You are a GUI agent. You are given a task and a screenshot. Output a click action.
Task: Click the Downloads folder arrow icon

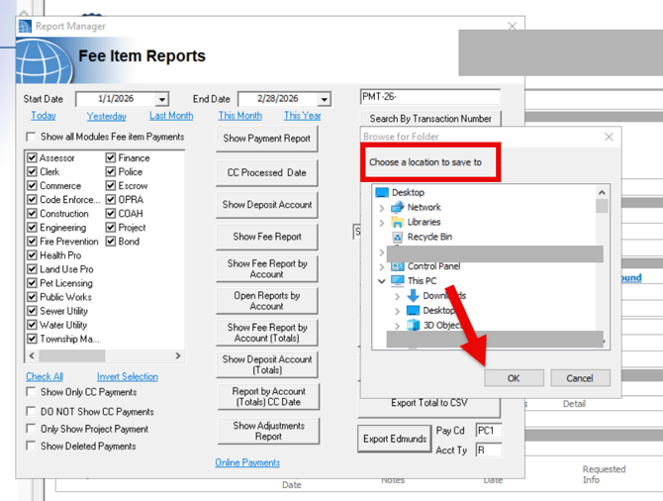[413, 296]
